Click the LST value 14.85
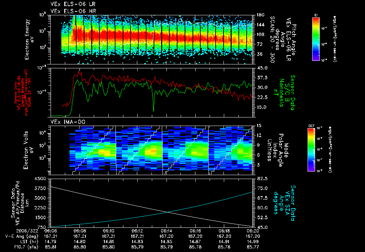 pos(166,242)
